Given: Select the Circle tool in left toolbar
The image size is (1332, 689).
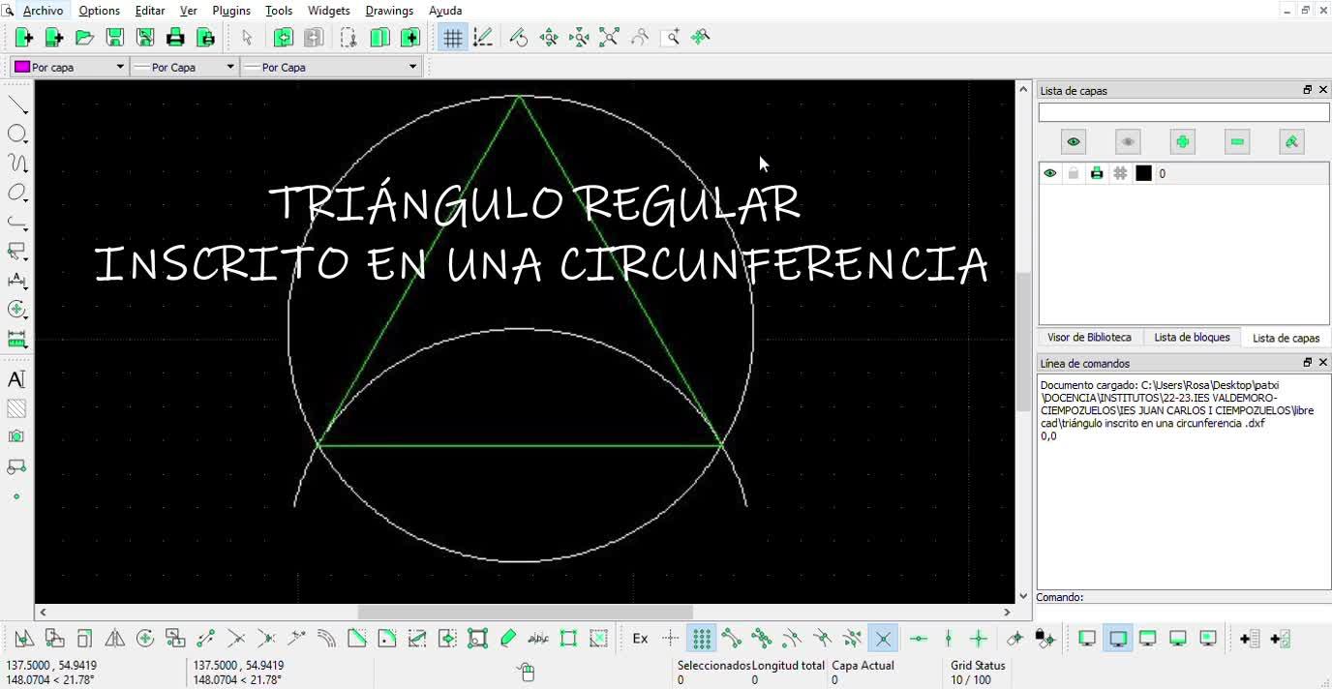Looking at the screenshot, I should pos(16,134).
